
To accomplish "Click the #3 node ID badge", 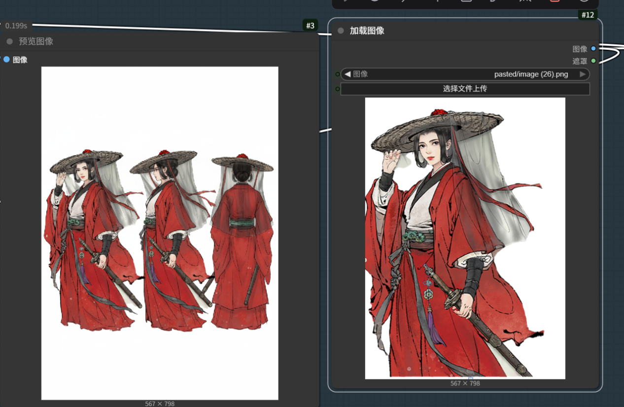I will (x=310, y=26).
